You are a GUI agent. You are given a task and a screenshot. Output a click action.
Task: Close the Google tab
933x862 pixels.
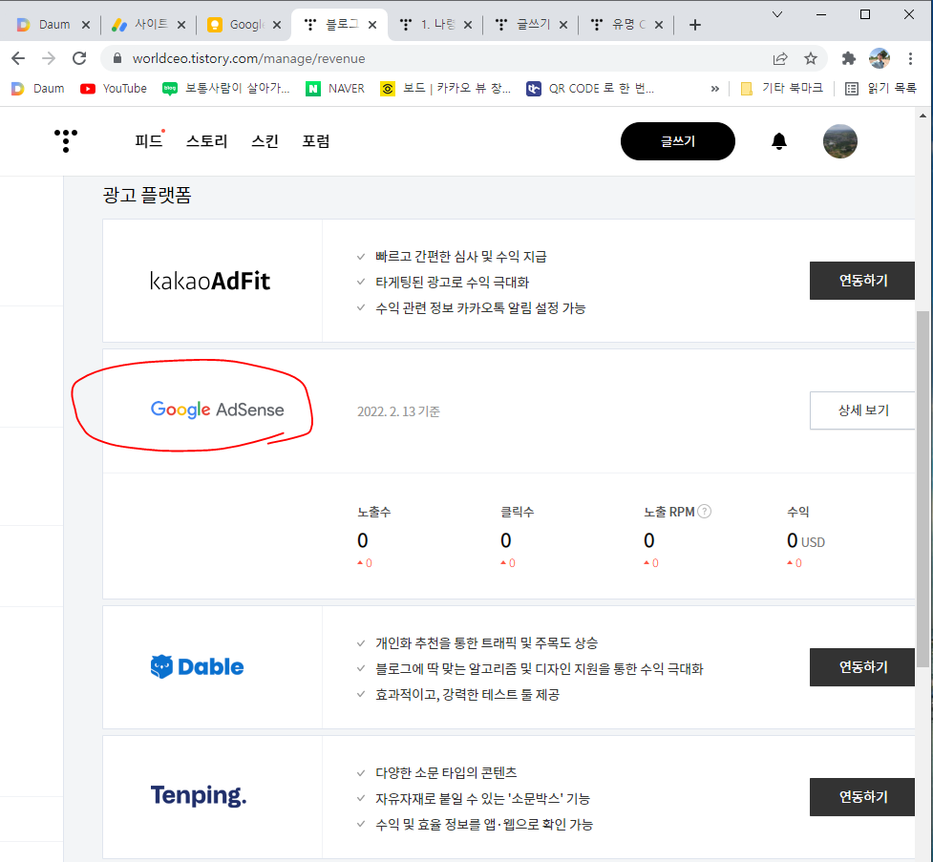277,25
